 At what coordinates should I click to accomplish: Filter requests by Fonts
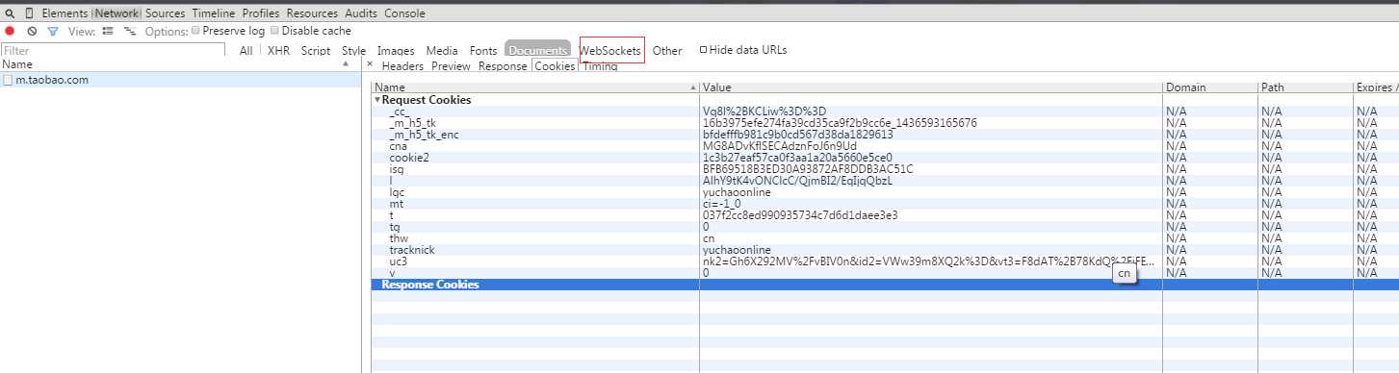point(483,50)
